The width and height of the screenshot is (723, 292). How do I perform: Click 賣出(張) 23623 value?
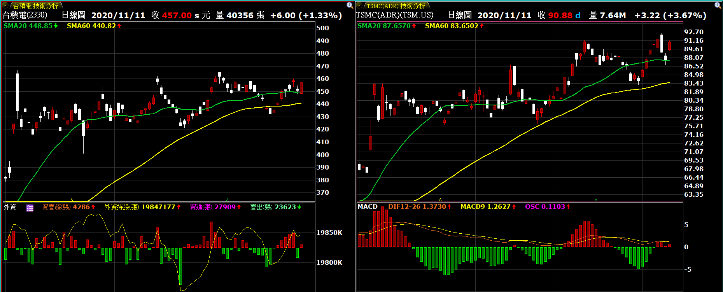tap(276, 207)
